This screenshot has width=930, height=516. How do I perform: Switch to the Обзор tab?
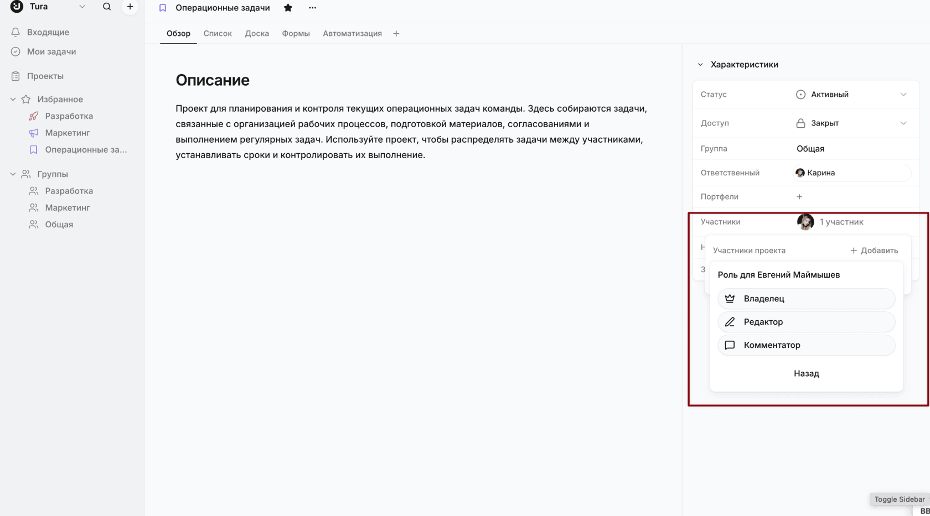click(178, 34)
